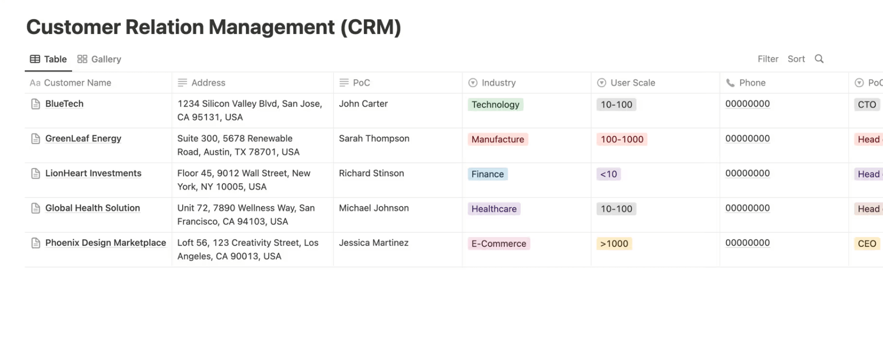Select the Finance tag for LionHeart Investments

coord(487,174)
